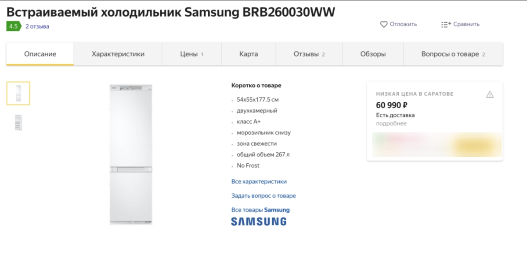Click the heart icon next to Отложить
This screenshot has width=527, height=259.
coord(384,24)
